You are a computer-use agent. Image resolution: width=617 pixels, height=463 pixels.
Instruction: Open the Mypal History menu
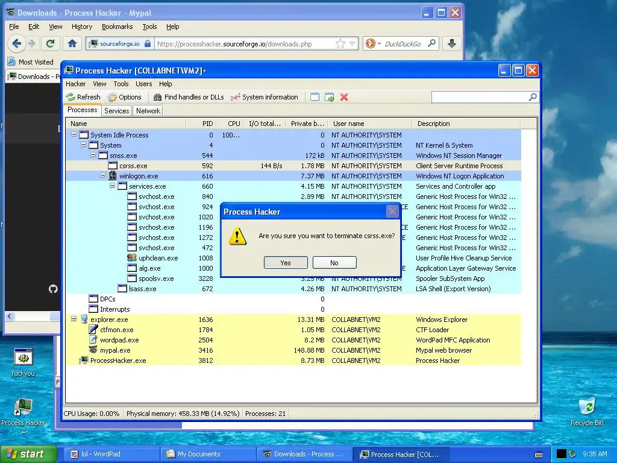[82, 27]
